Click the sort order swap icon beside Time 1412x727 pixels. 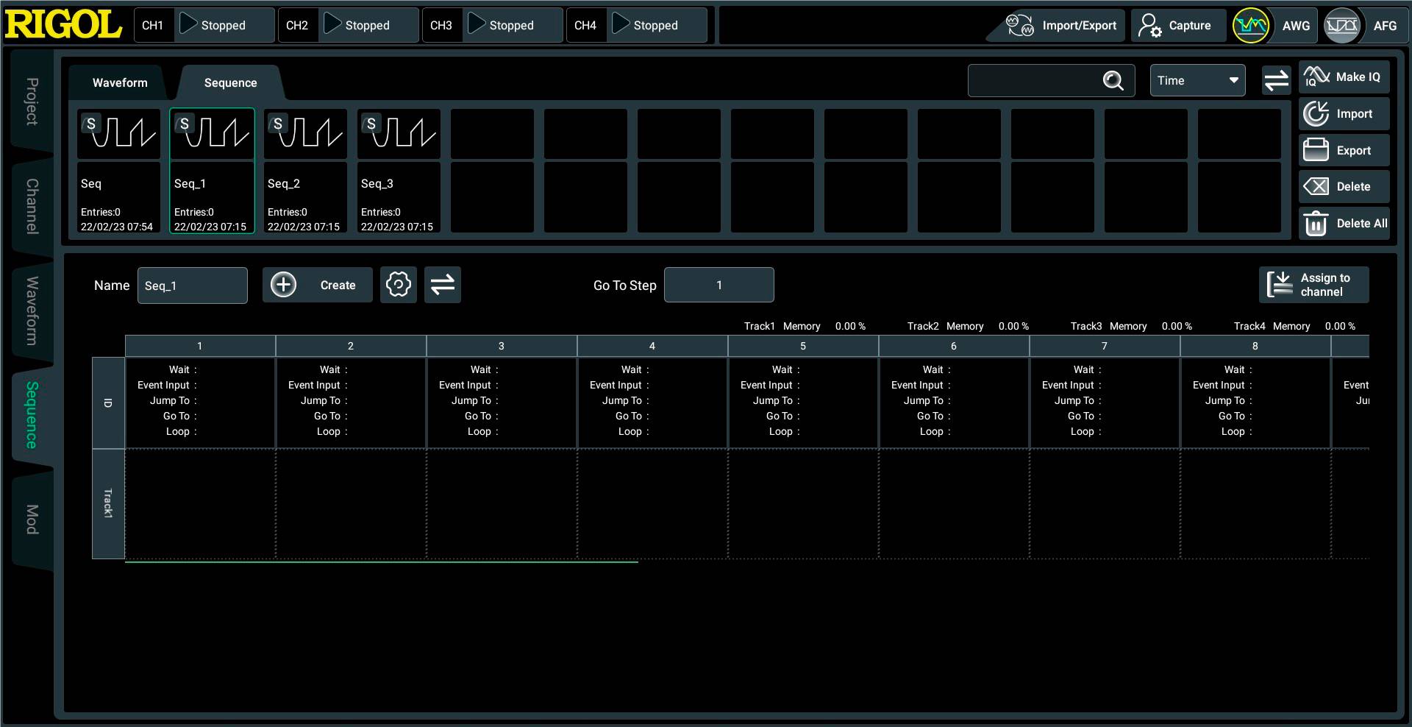point(1276,81)
